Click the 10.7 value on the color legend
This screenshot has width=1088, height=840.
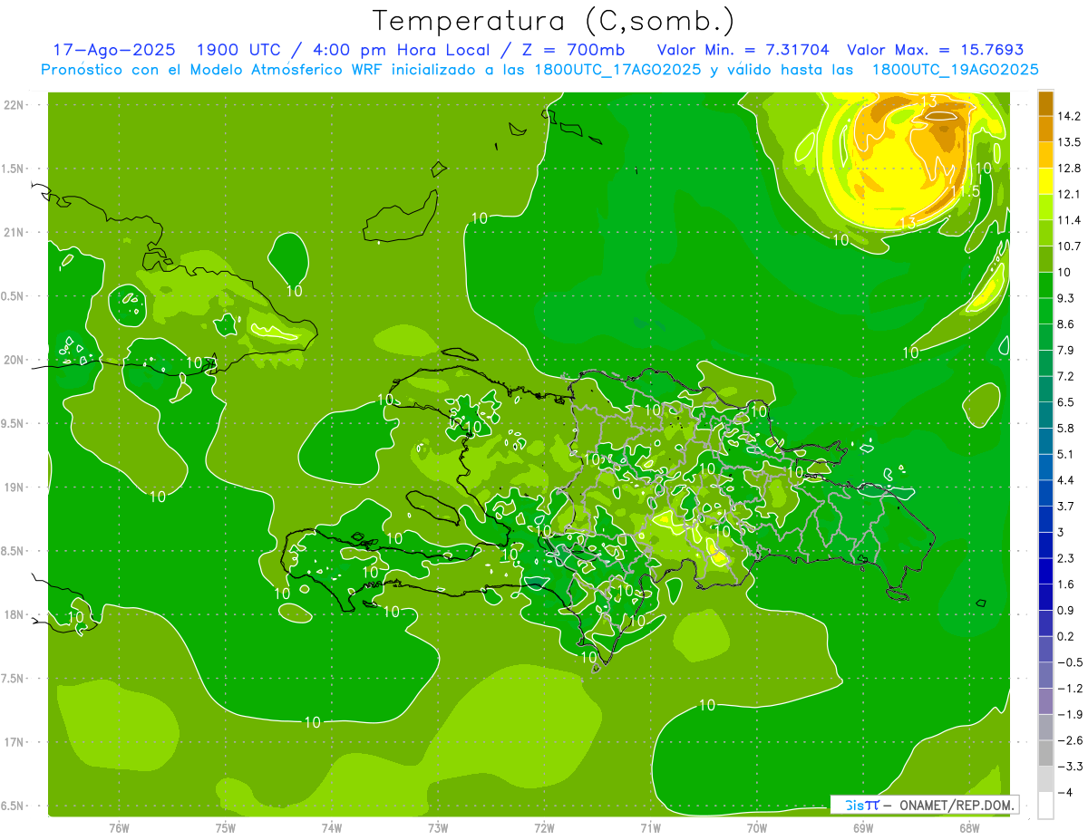(x=1070, y=246)
